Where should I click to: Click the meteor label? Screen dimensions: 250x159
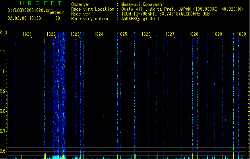pyautogui.click(x=56, y=12)
